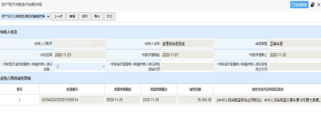
Task: Submit with the 申报 button
Action: [72, 17]
